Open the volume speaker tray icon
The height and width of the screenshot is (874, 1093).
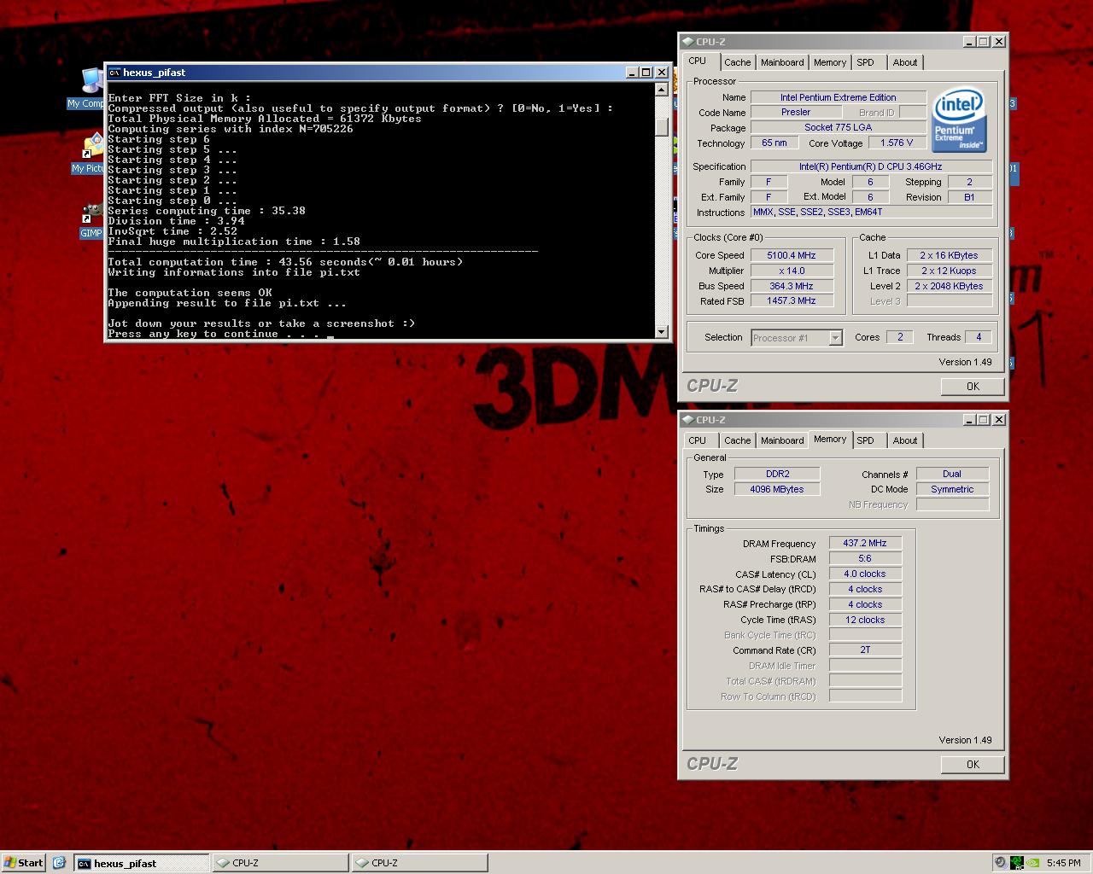click(1000, 863)
